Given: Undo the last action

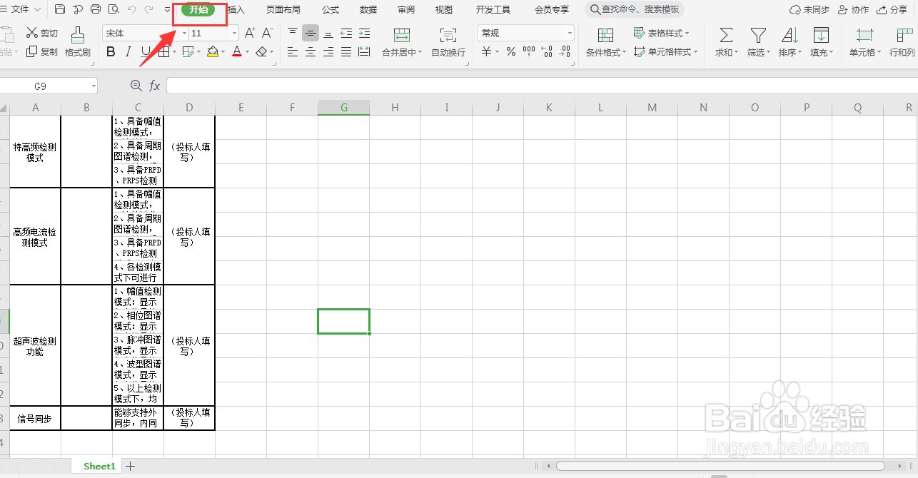Looking at the screenshot, I should 131,9.
